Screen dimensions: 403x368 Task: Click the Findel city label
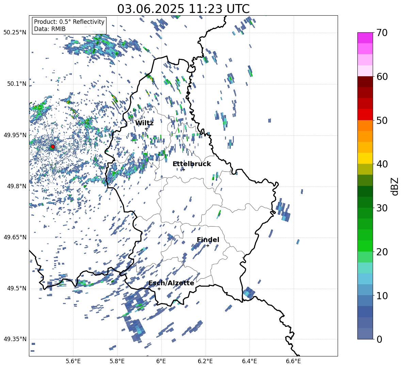coord(208,240)
